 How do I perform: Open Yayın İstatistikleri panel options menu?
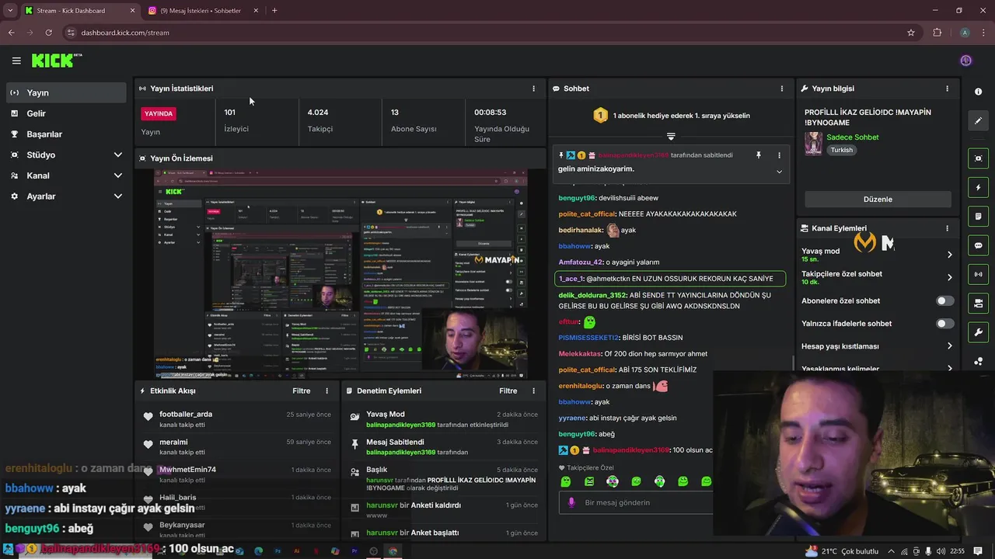click(x=533, y=89)
